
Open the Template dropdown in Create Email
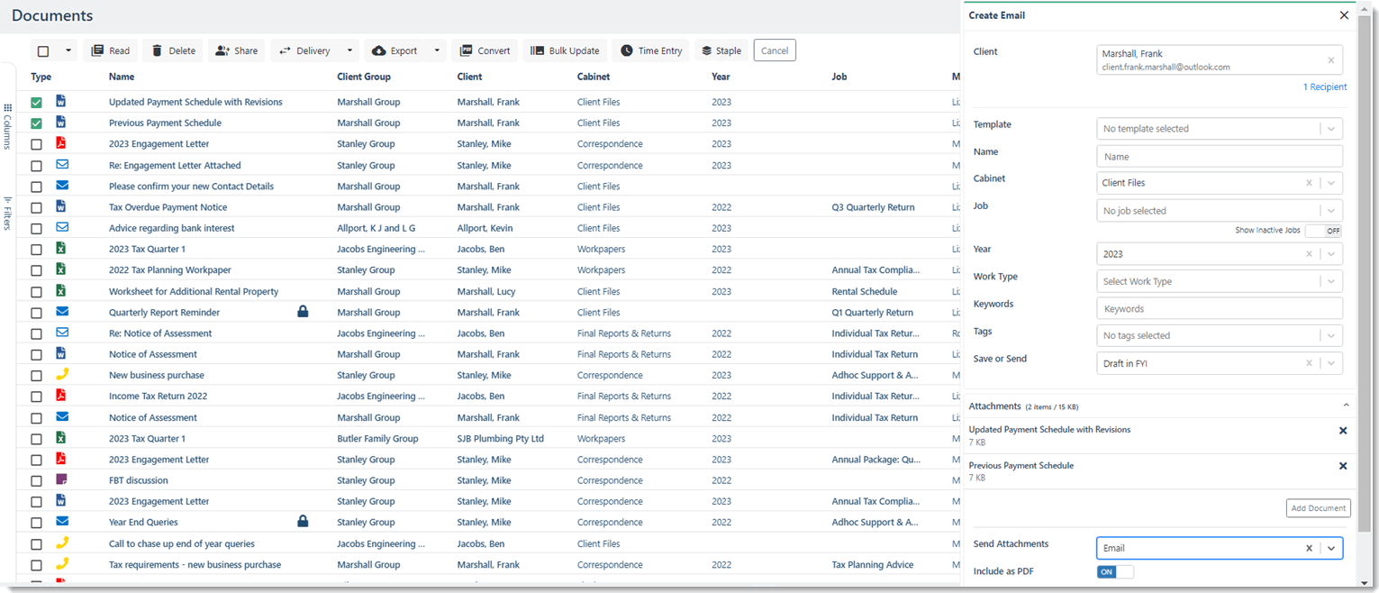click(x=1332, y=128)
